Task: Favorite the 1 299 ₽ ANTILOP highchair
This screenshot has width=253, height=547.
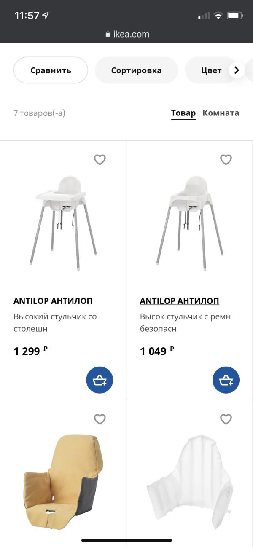Action: coord(100,160)
